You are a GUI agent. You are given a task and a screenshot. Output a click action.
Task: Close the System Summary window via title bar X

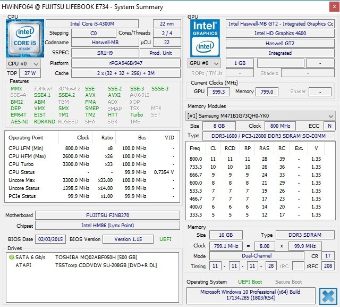[334, 7]
